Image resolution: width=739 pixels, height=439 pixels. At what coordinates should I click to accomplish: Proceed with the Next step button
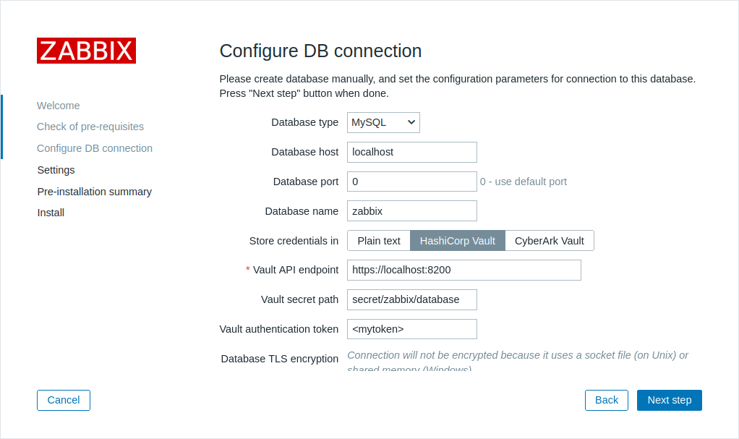(670, 401)
